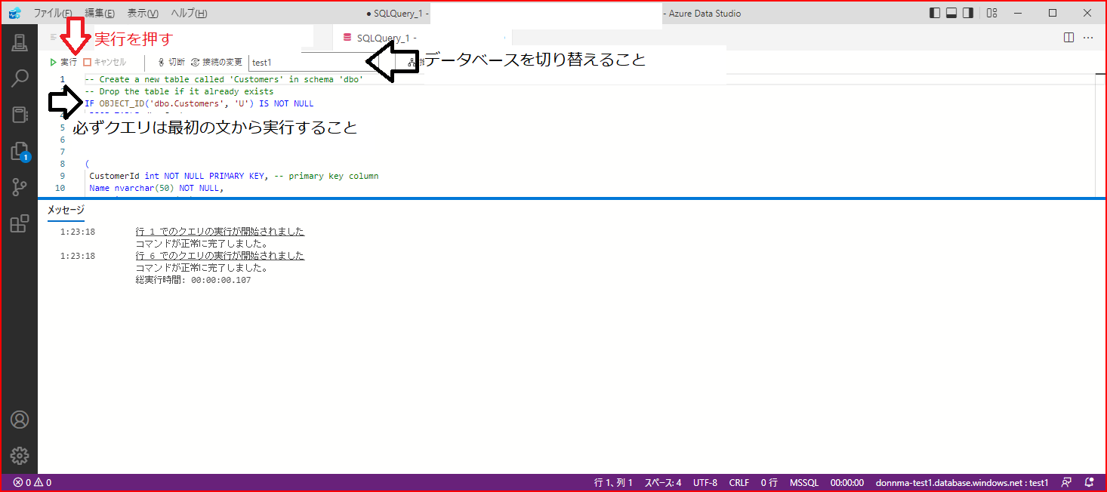Toggle bottom panel layout icon
The height and width of the screenshot is (492, 1107).
pyautogui.click(x=951, y=13)
